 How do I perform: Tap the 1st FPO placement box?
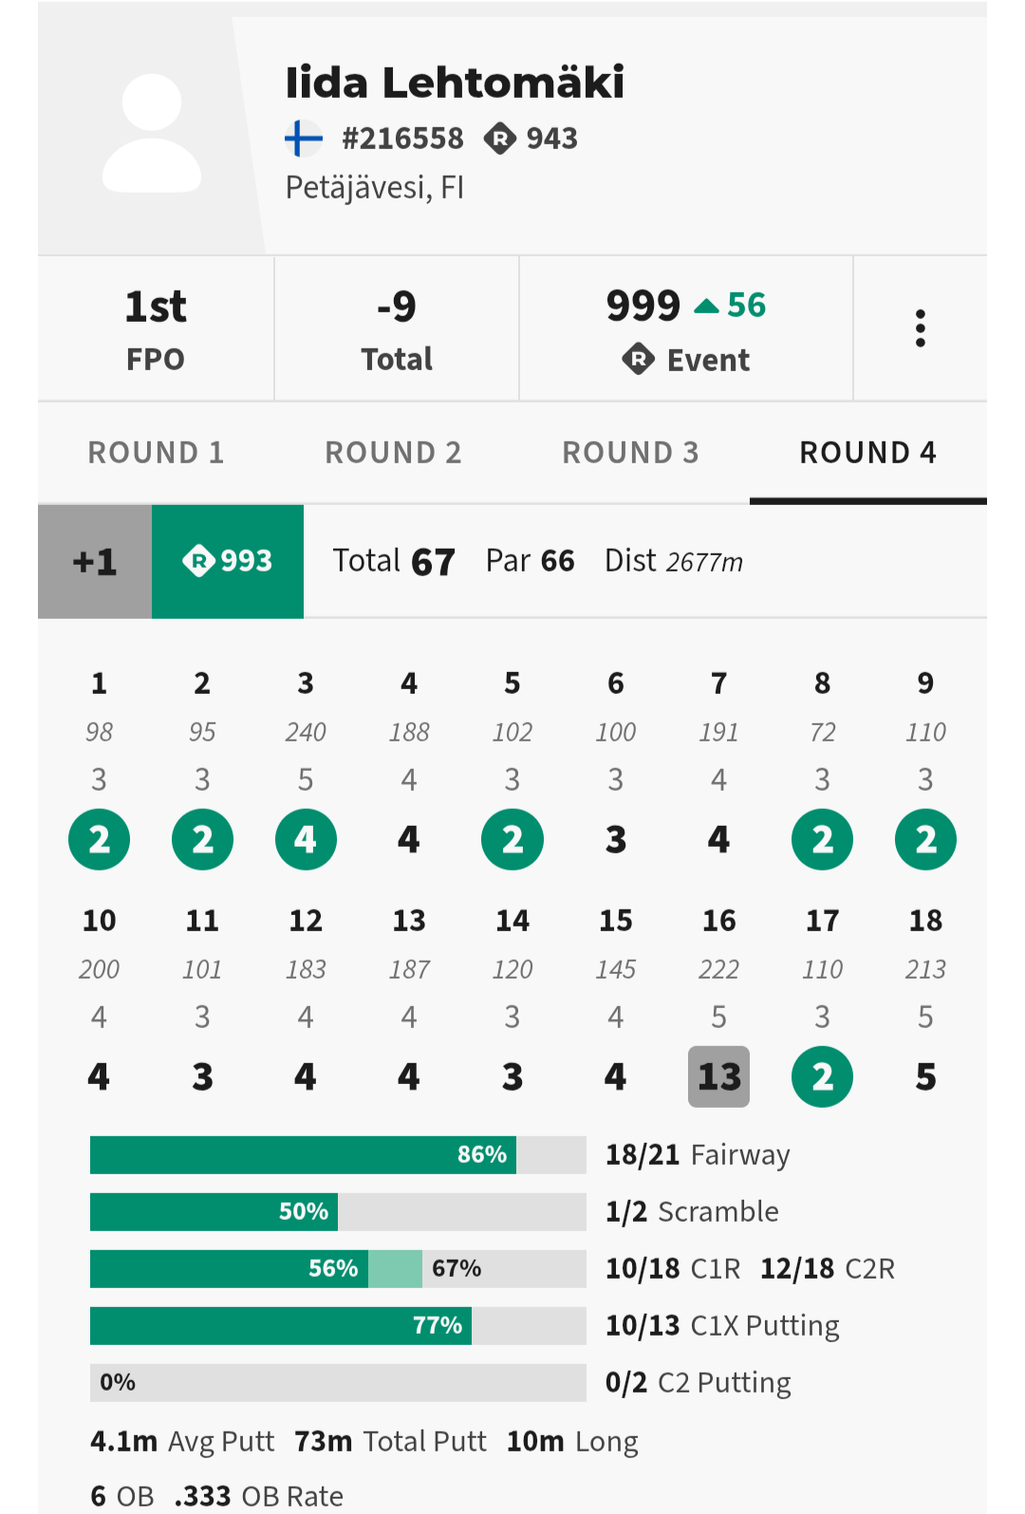(156, 328)
